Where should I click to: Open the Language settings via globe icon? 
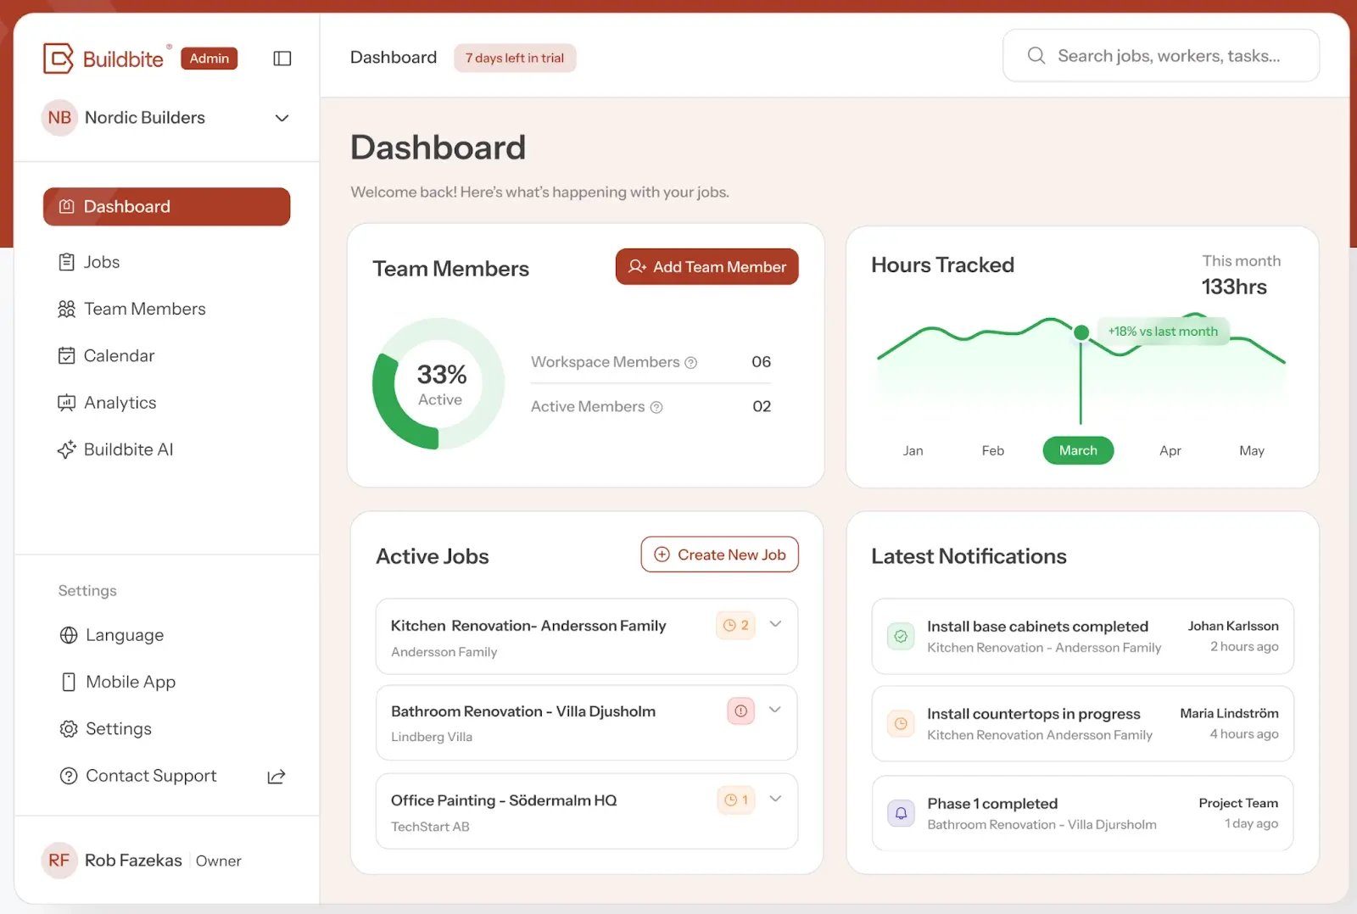[68, 634]
